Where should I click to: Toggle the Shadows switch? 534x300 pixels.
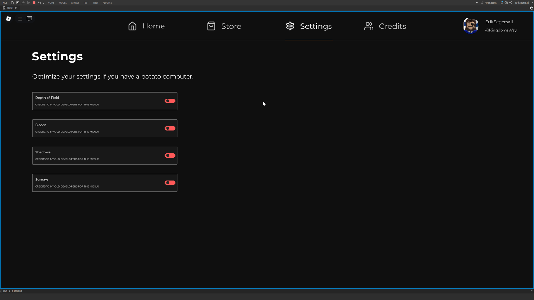(170, 156)
